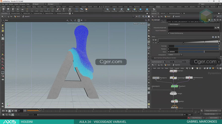222x124 pixels.
Task: Select the Draw Curve shelf tool
Action: [47, 10]
